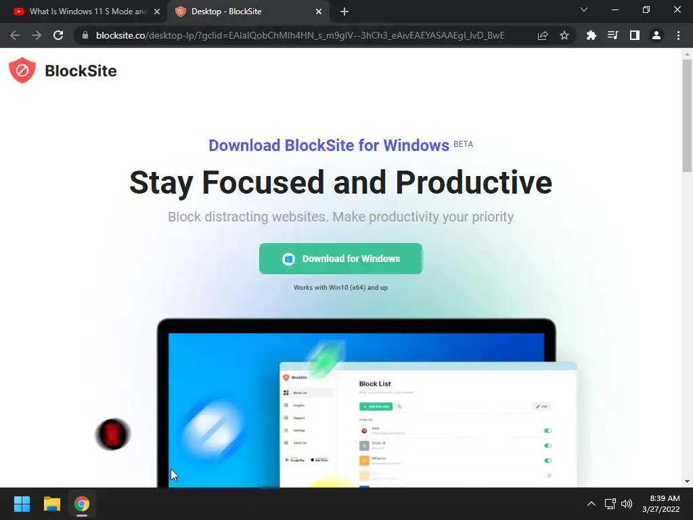Click the Download for Windows button
The image size is (693, 520).
(x=341, y=259)
